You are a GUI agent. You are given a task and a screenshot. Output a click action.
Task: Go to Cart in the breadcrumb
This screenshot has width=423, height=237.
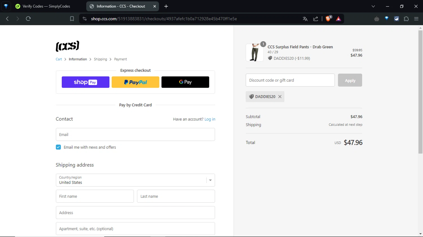[59, 59]
